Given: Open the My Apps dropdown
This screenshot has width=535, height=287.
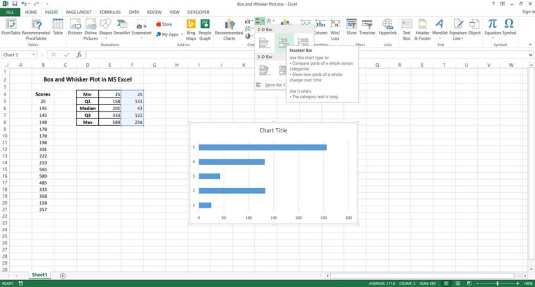Looking at the screenshot, I should [182, 34].
